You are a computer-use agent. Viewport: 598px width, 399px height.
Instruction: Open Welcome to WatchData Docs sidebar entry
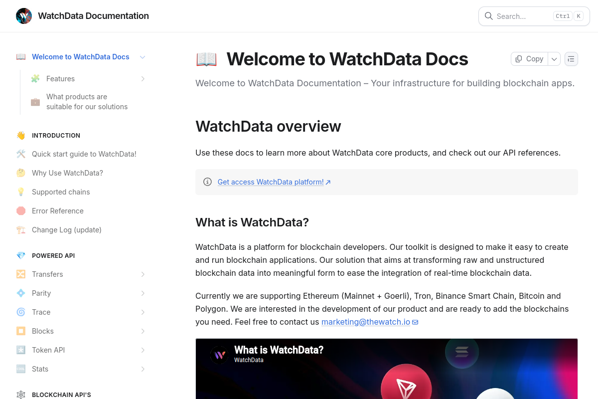tap(81, 57)
